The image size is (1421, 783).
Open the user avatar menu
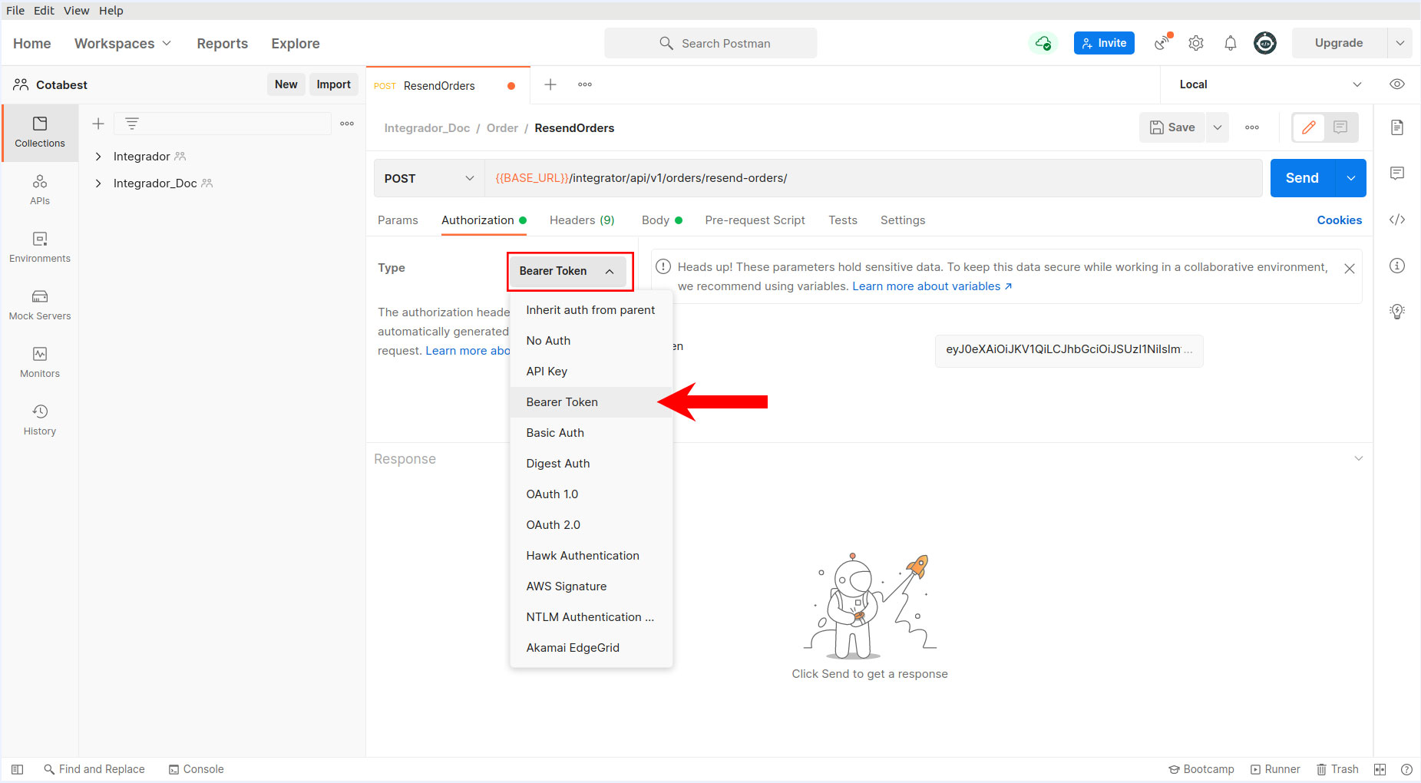[1265, 43]
